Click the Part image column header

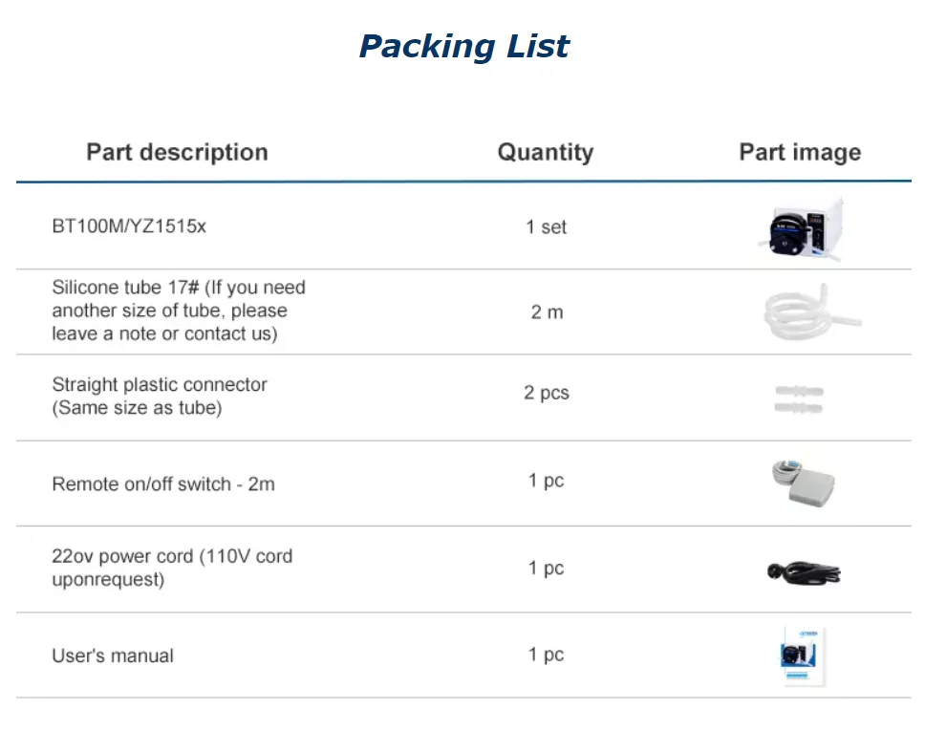pos(800,152)
